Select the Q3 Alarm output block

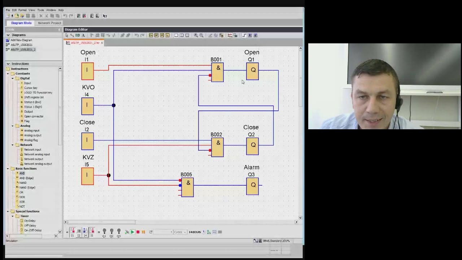252,186
